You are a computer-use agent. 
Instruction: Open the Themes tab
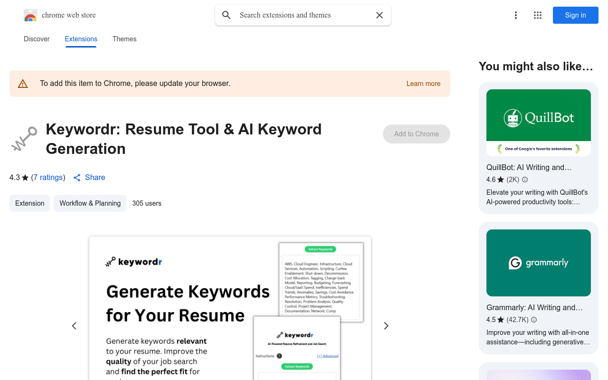click(124, 39)
